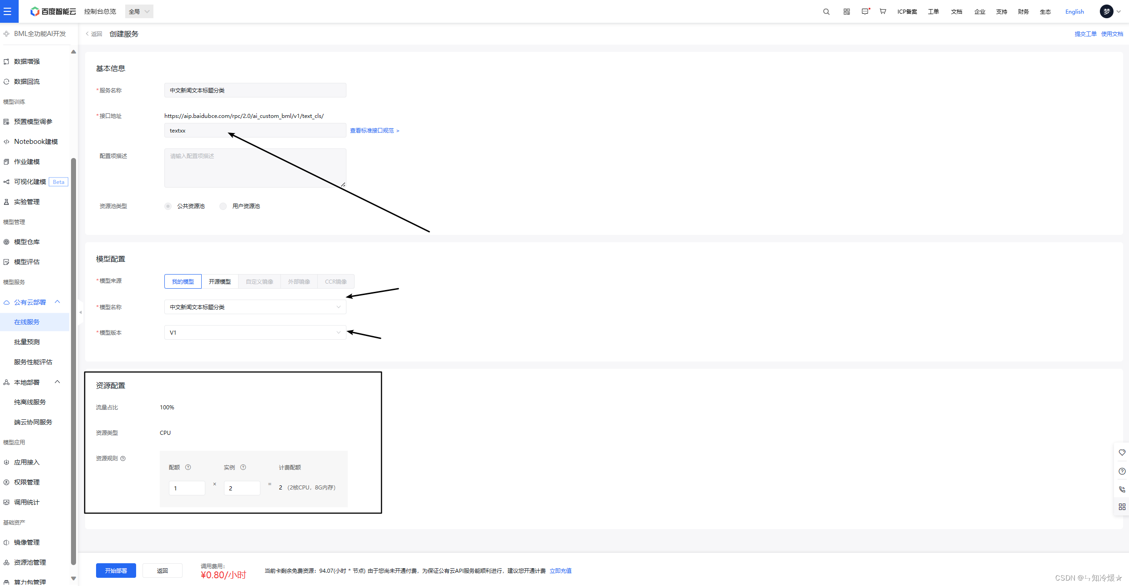Select 我的模型 model source tab
The width and height of the screenshot is (1129, 586).
click(x=183, y=281)
